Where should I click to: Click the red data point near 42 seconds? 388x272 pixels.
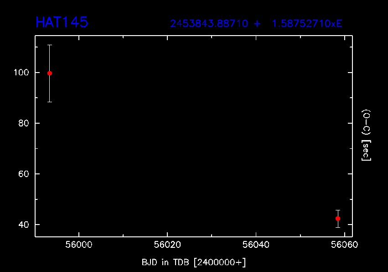tap(337, 219)
